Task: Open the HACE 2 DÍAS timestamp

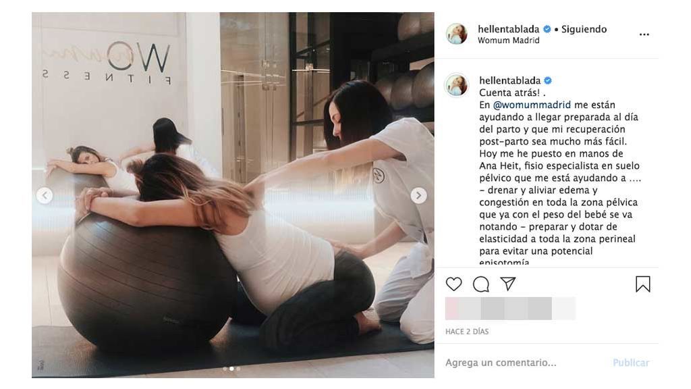Action: [467, 332]
